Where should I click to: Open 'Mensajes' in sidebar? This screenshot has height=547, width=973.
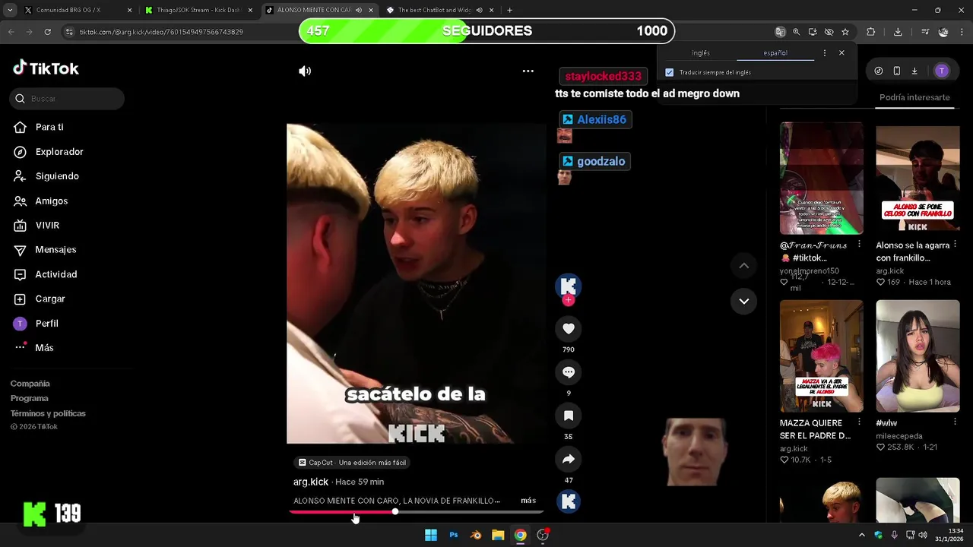(55, 250)
